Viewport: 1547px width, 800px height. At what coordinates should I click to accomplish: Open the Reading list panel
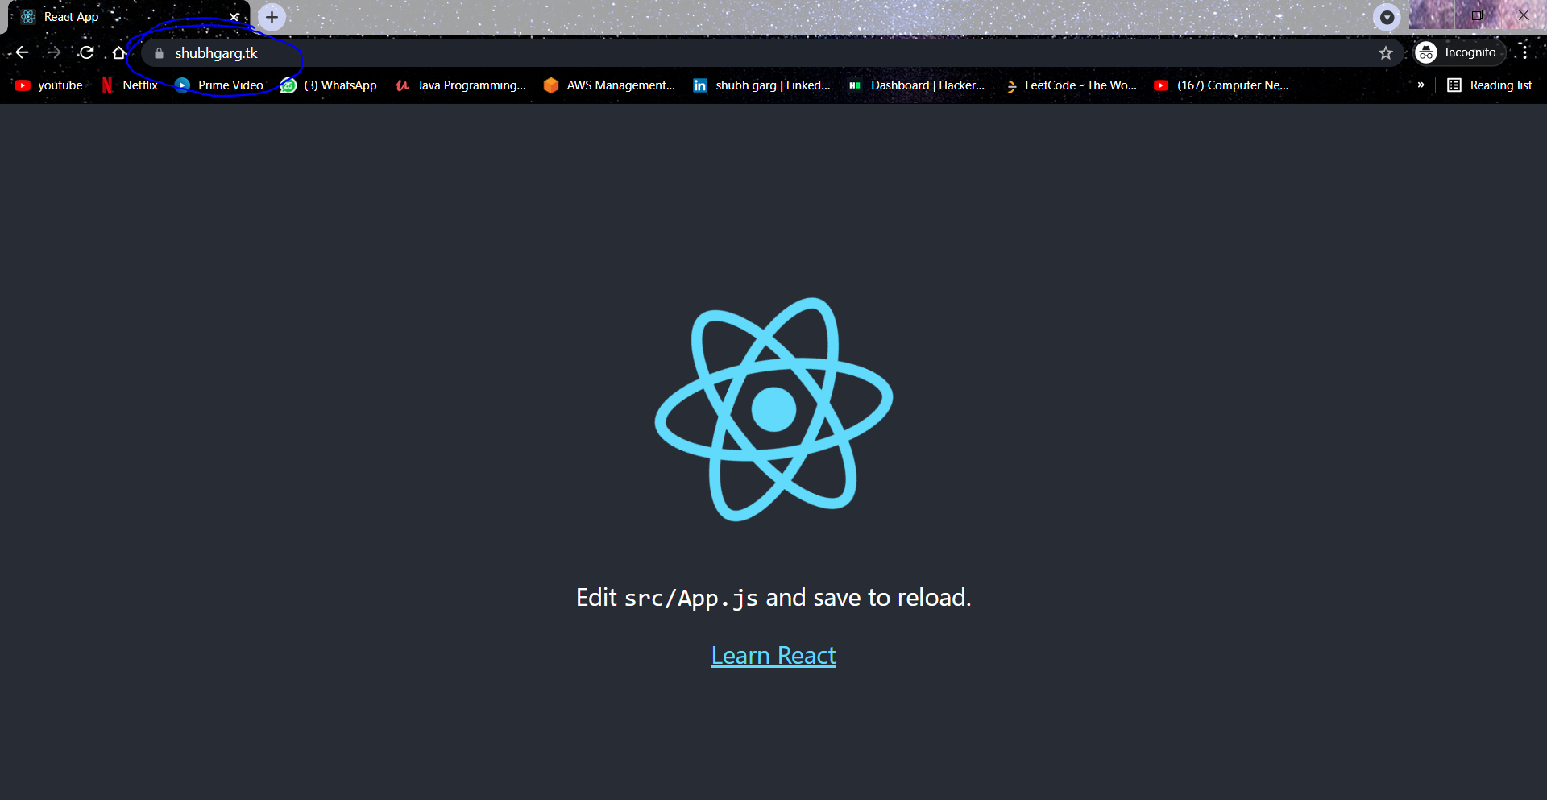pyautogui.click(x=1489, y=85)
